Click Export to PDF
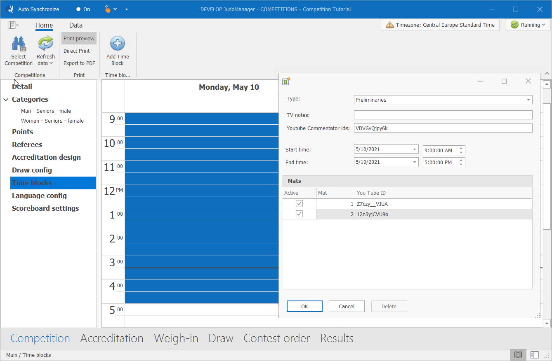Image resolution: width=552 pixels, height=361 pixels. 79,63
